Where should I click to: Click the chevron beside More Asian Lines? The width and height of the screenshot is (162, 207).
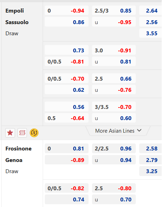[139, 131]
